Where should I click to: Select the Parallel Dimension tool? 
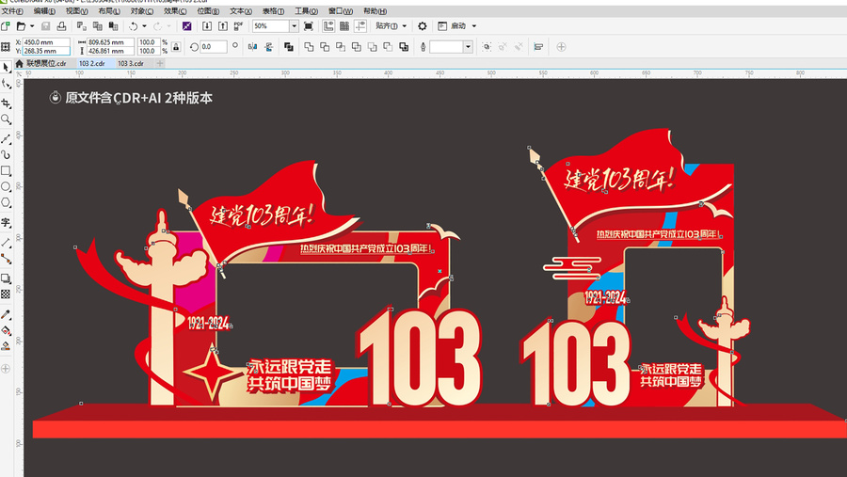(6, 243)
